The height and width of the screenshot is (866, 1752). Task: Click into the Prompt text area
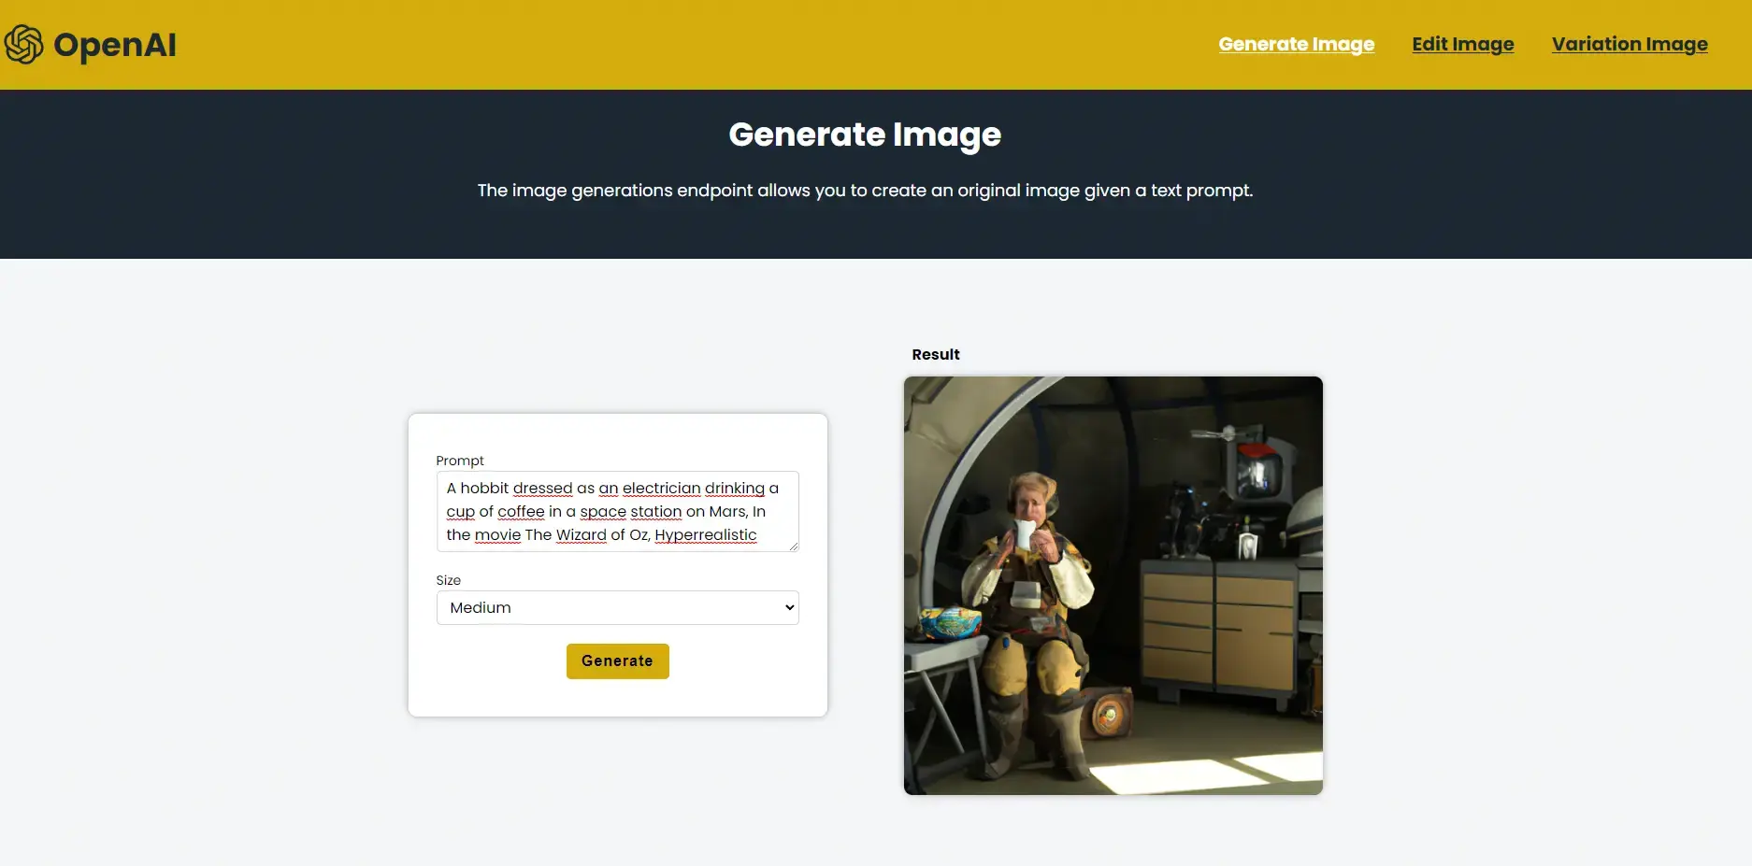[x=617, y=511]
